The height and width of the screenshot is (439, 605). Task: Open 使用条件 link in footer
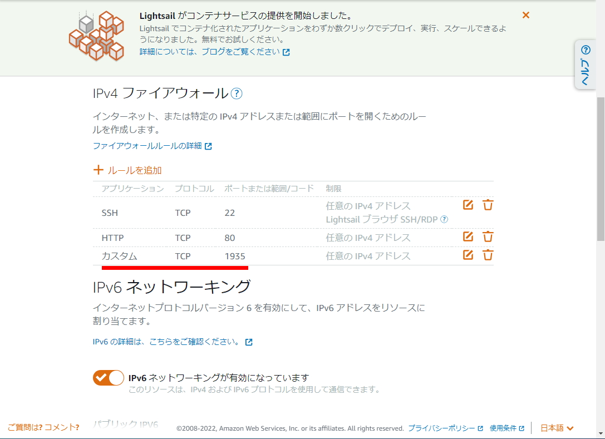pyautogui.click(x=506, y=428)
